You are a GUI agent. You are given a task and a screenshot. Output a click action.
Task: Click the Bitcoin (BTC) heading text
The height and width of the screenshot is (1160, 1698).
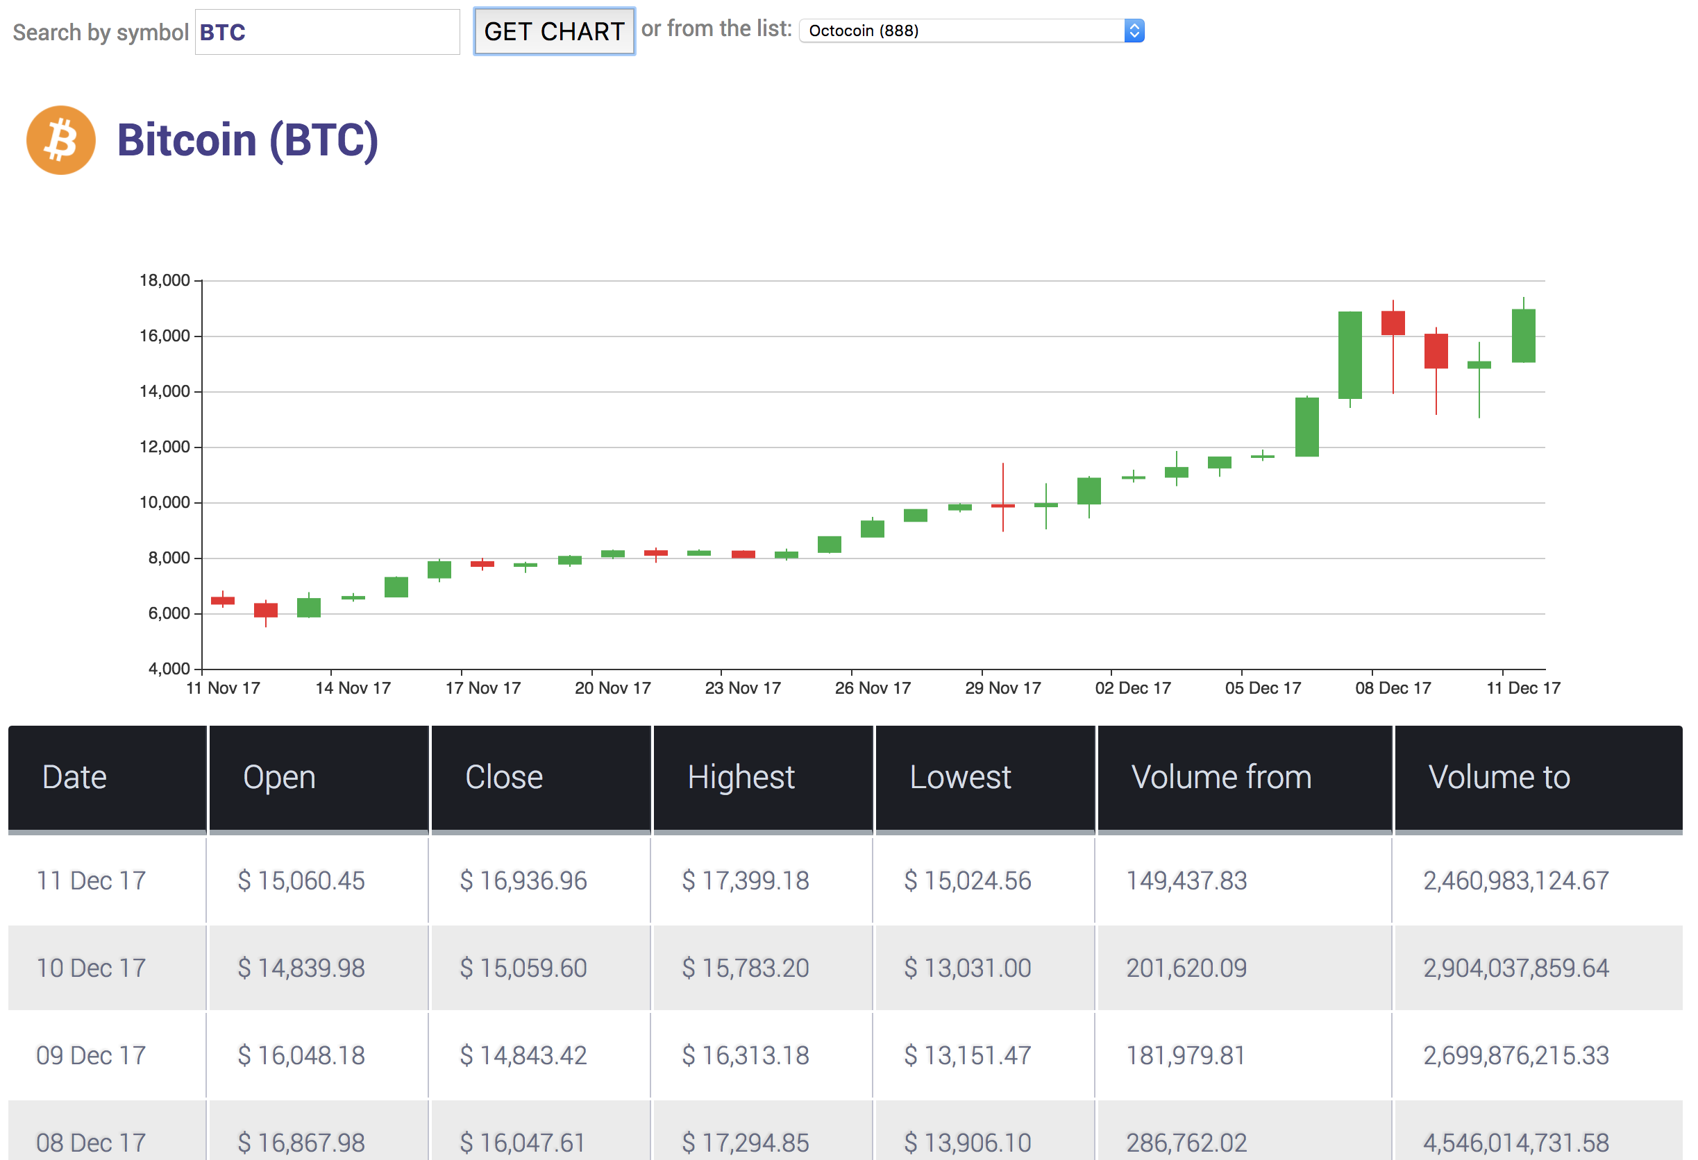click(x=248, y=140)
